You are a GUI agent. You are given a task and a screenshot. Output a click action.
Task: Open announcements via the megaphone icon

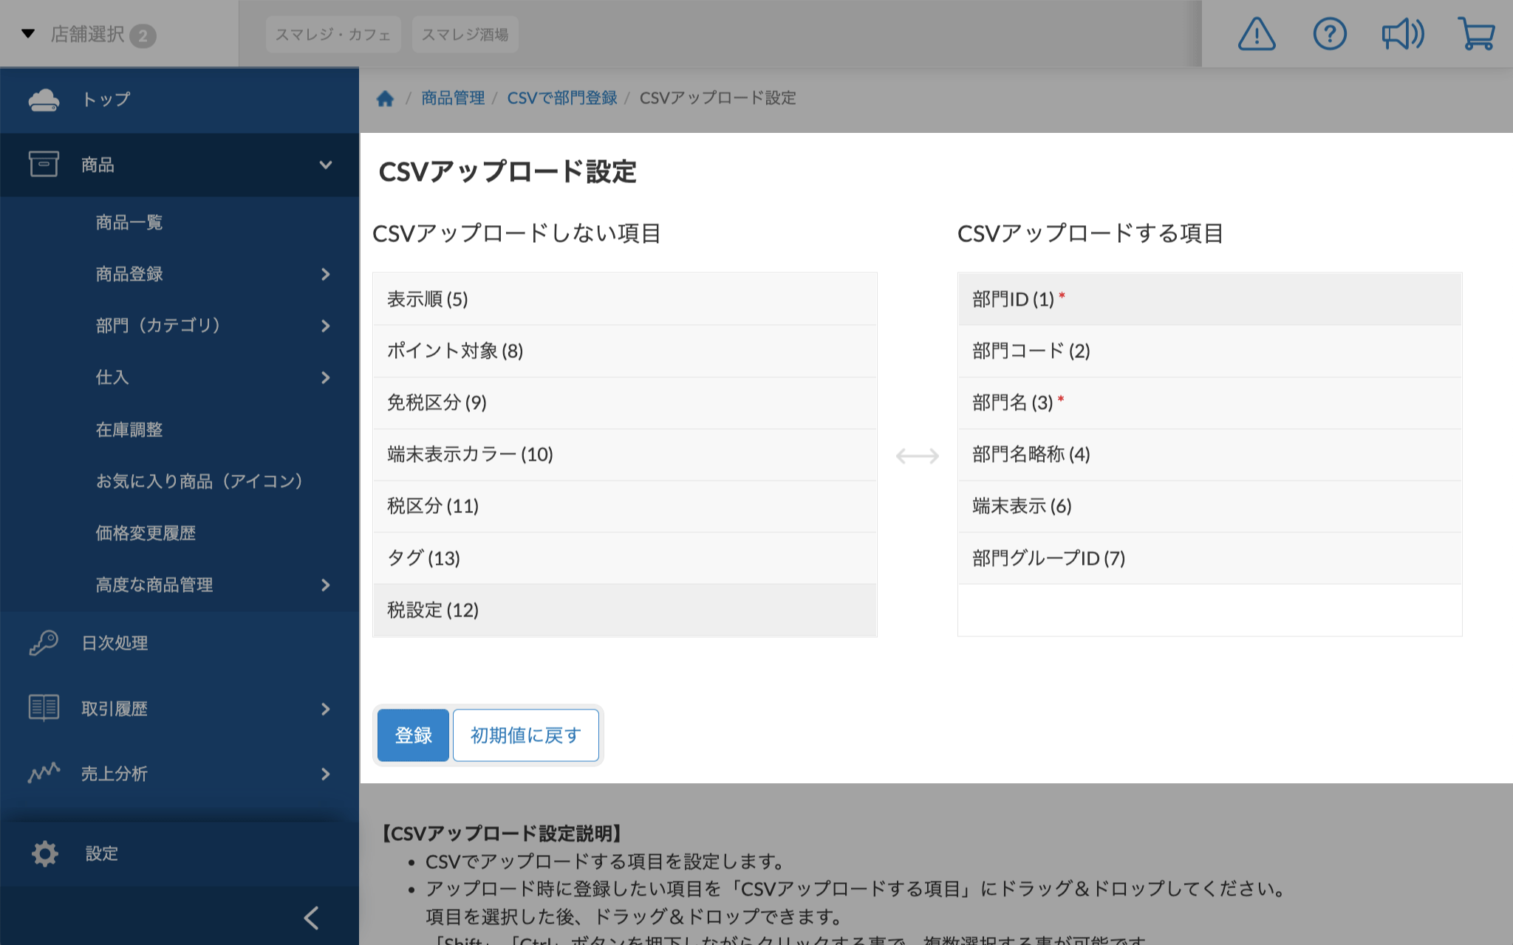1403,34
